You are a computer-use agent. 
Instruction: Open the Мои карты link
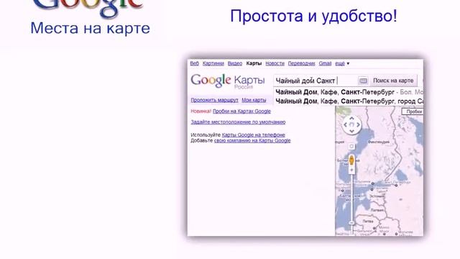tap(254, 100)
